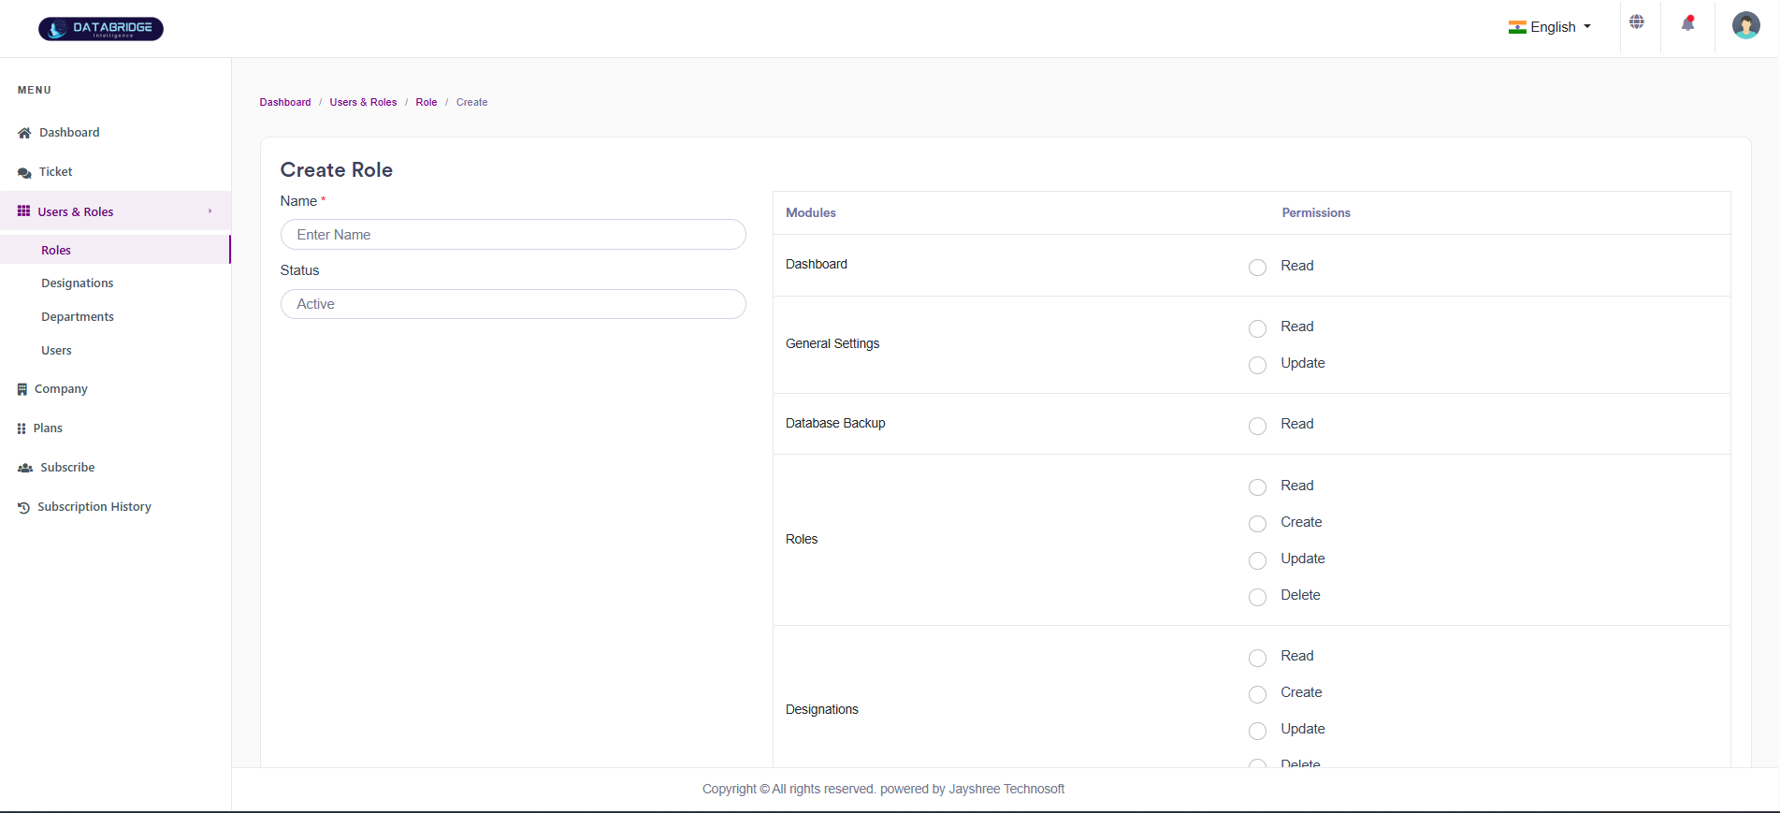Enable General Settings Update permission
1780x813 pixels.
pyautogui.click(x=1258, y=365)
